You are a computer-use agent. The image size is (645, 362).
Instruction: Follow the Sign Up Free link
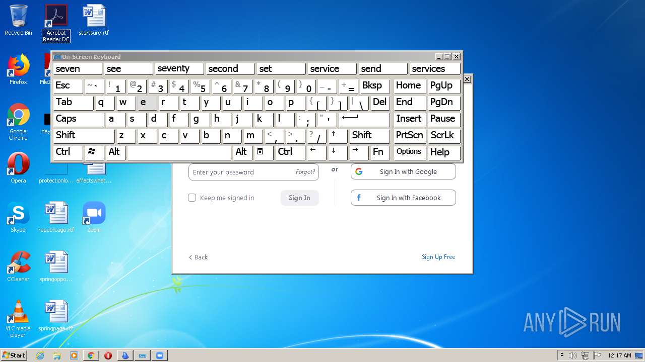pos(438,257)
